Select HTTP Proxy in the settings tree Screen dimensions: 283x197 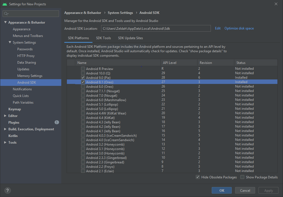click(x=26, y=56)
